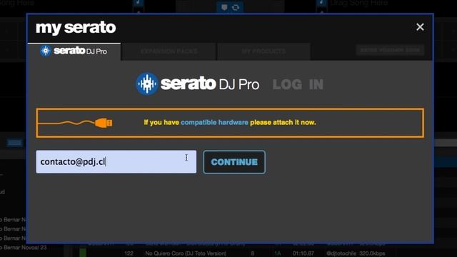The image size is (457, 257).
Task: Click the Enter Voucher Code button
Action: 390,50
